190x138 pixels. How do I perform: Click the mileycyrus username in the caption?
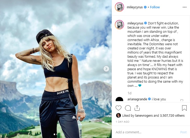click(135, 23)
